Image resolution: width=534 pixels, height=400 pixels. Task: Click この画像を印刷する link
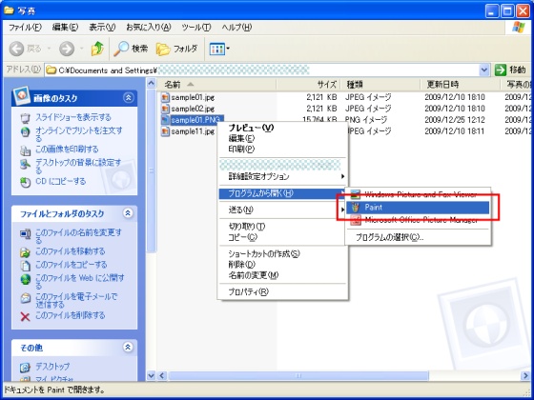coord(67,149)
